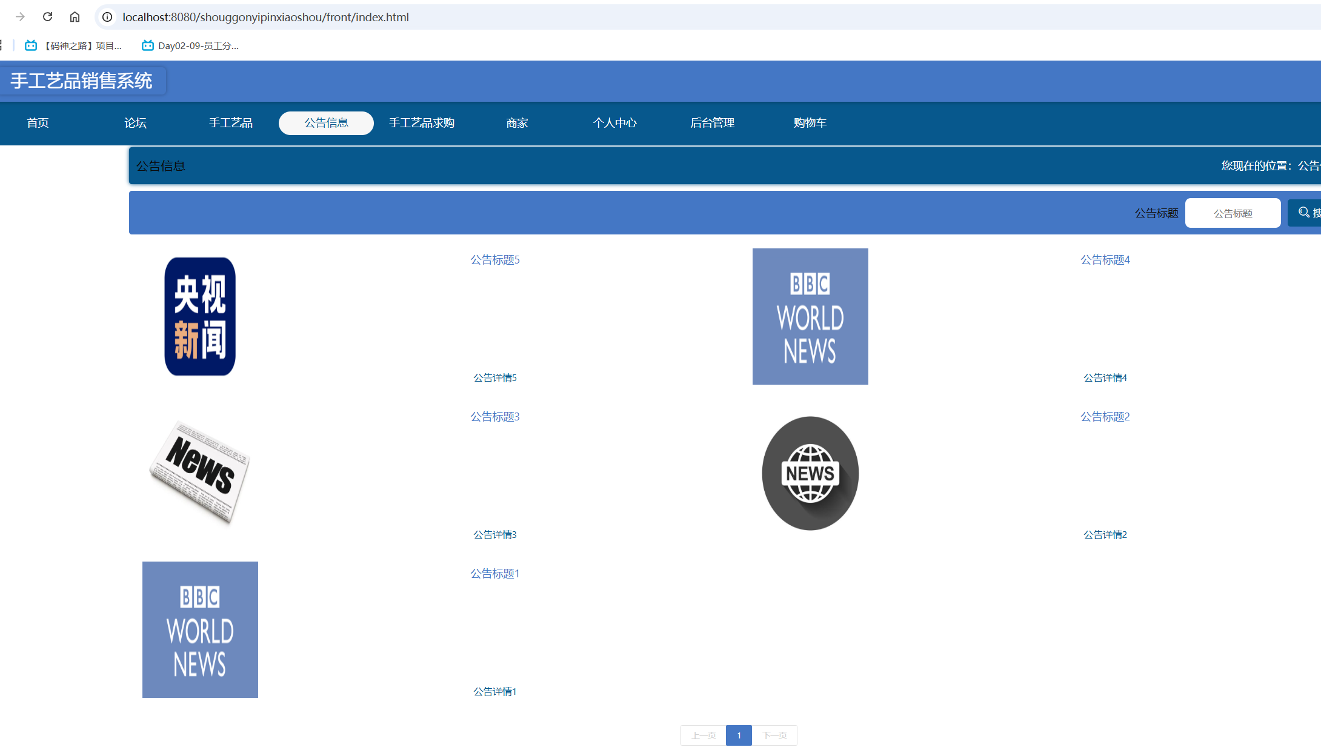
Task: Click the browser reload icon
Action: [47, 17]
